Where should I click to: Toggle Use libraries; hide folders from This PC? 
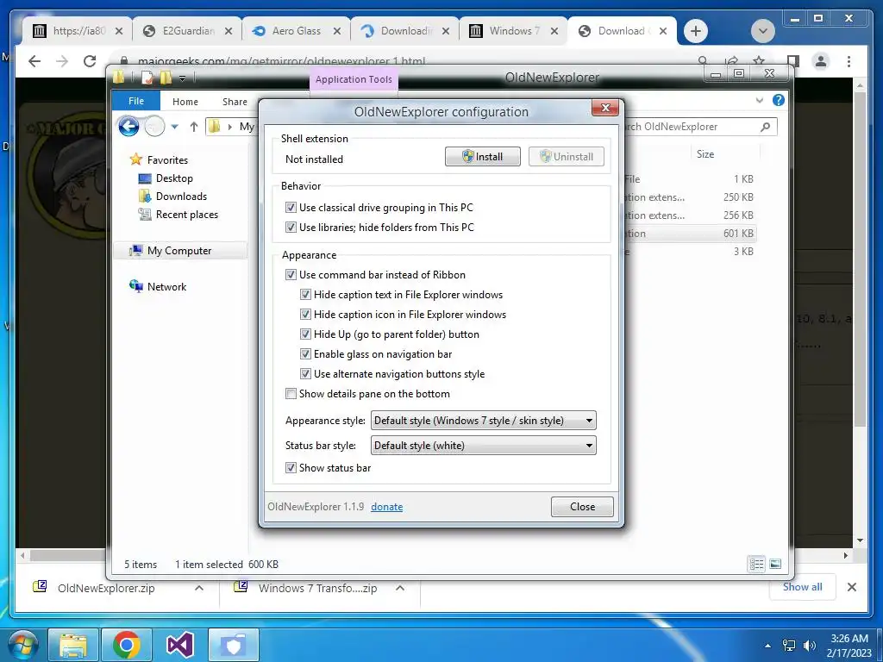coord(291,228)
